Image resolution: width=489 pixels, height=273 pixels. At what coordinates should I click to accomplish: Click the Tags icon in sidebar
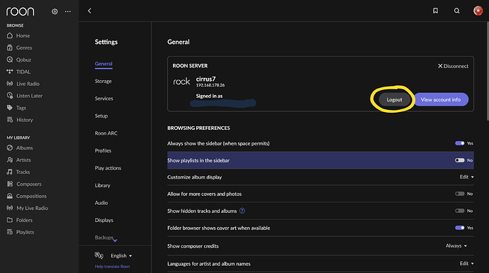point(10,108)
